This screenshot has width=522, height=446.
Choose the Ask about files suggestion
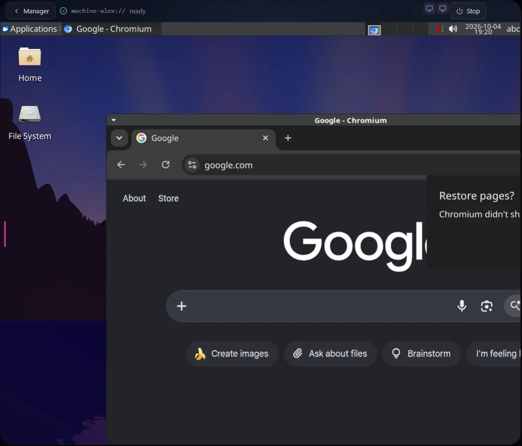(330, 353)
